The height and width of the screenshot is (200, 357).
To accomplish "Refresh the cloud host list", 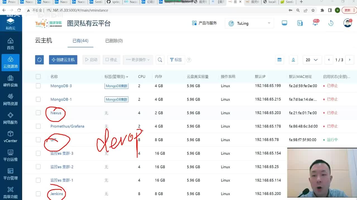I will [39, 60].
